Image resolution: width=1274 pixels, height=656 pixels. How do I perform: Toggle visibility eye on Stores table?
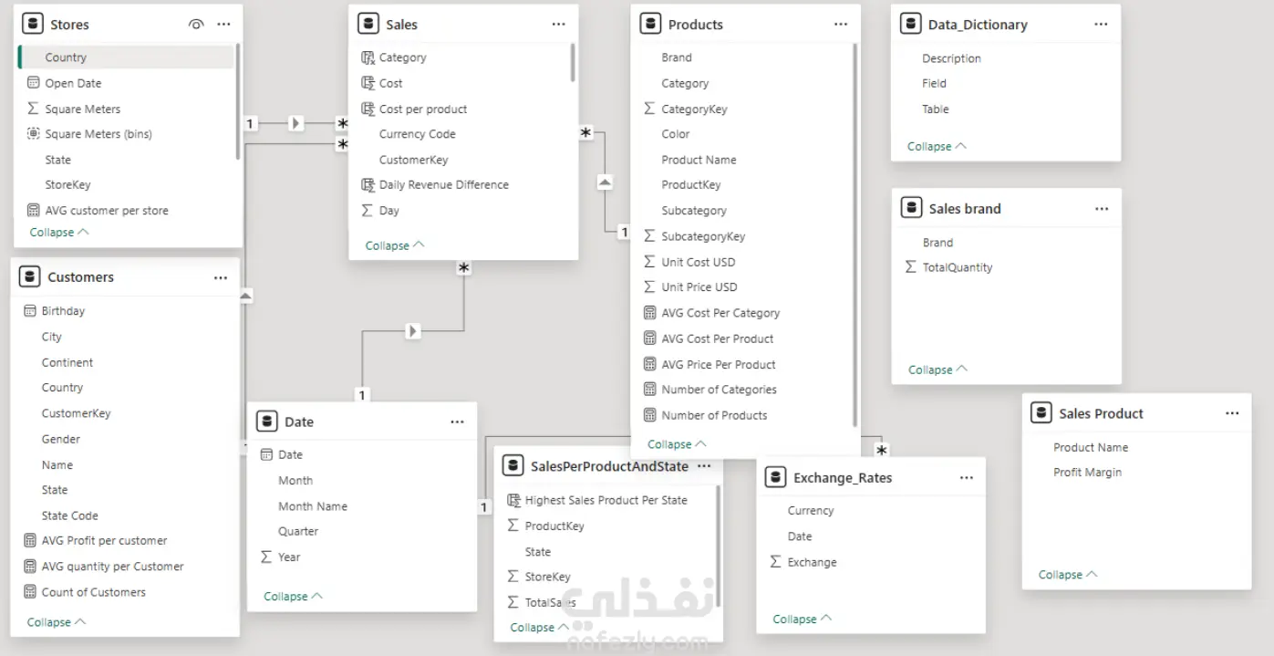tap(196, 25)
